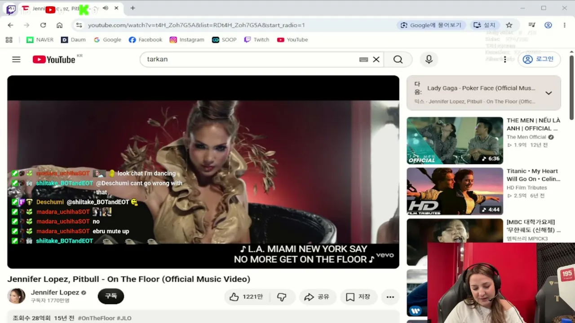The image size is (575, 323).
Task: Open Jennifer Lopez channel avatar
Action: [17, 296]
